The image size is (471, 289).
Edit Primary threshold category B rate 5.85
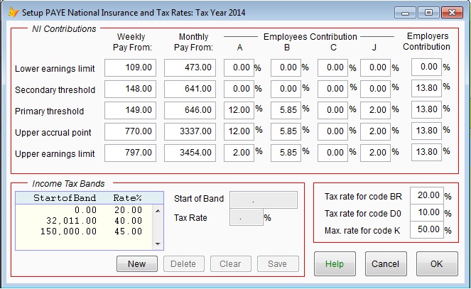(286, 110)
